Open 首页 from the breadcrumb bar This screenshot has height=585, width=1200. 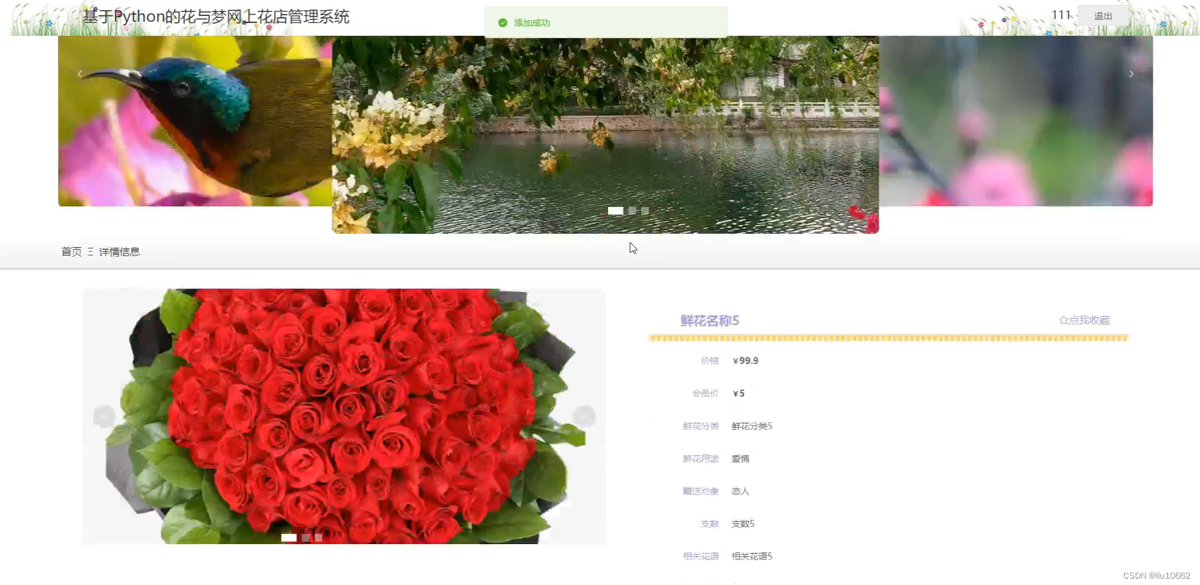click(70, 251)
